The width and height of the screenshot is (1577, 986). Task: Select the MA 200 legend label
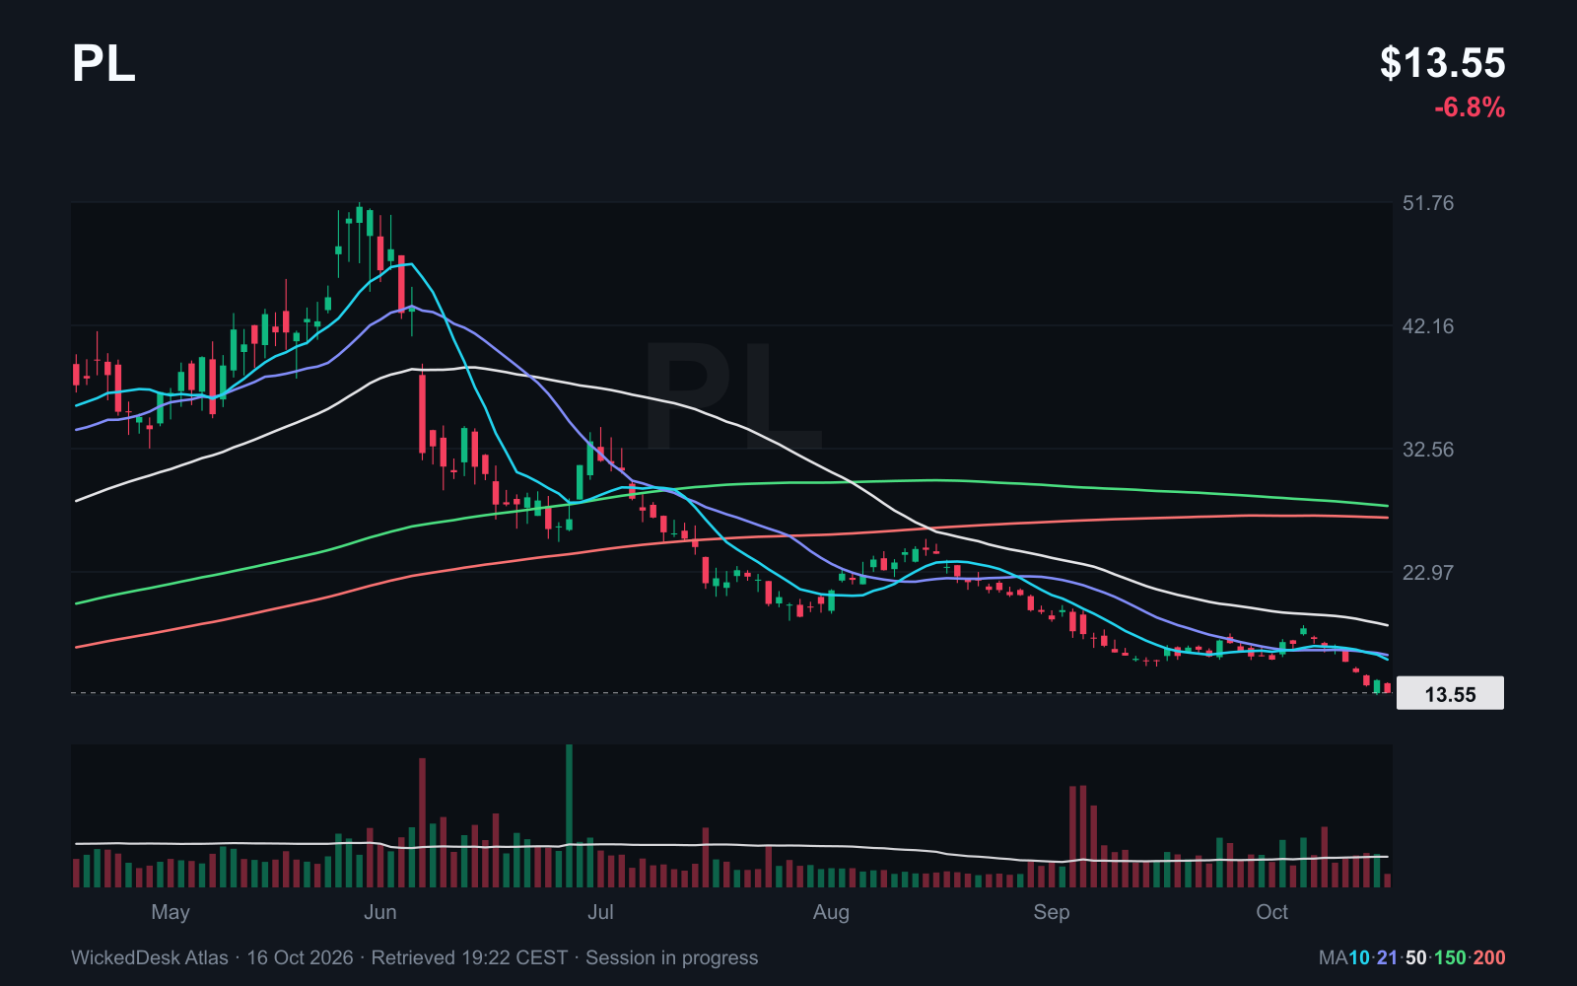[1489, 957]
